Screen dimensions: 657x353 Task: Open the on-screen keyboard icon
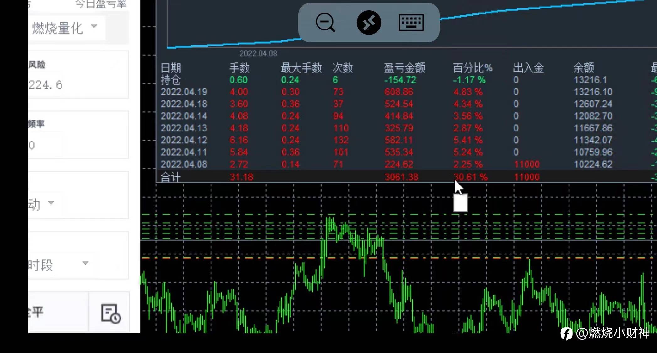click(411, 23)
